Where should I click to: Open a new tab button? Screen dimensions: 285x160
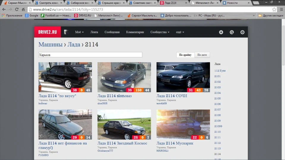pyautogui.click(x=256, y=3)
